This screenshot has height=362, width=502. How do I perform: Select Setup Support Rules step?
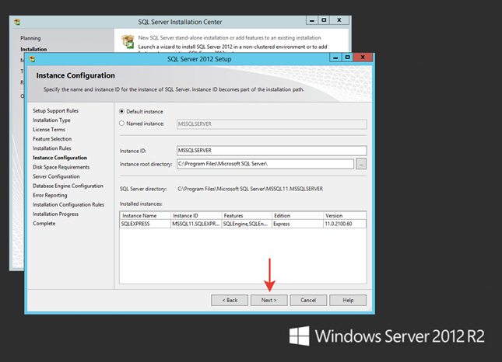[x=55, y=111]
